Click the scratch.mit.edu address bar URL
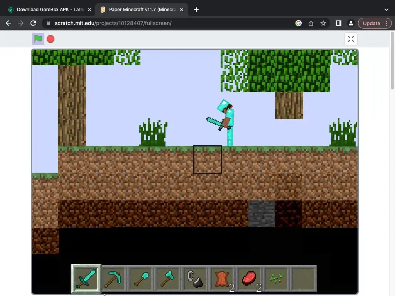The height and width of the screenshot is (296, 395). 113,23
